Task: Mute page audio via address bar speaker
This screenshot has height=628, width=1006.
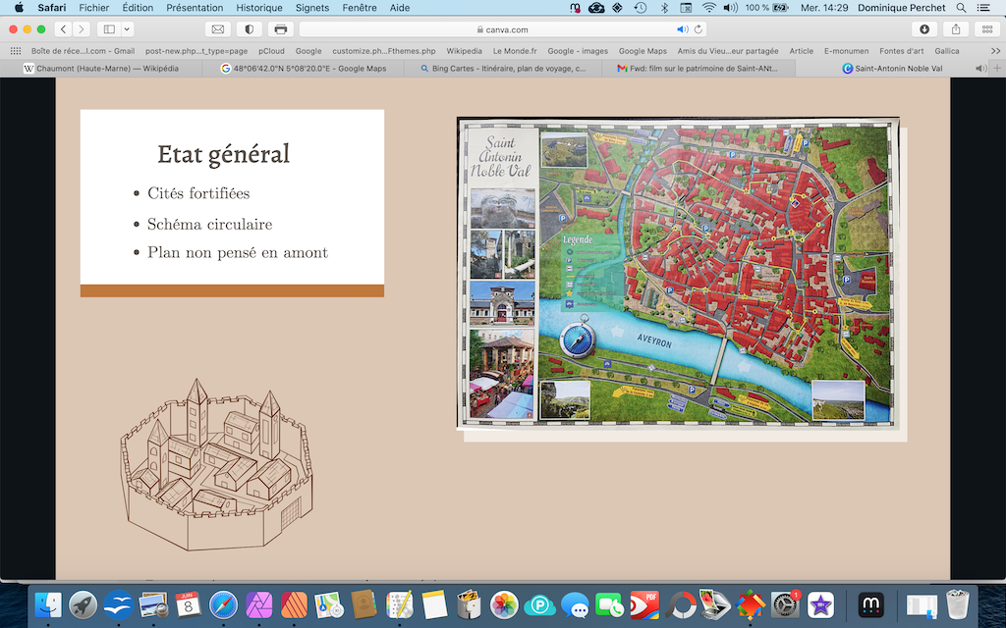Action: tap(682, 29)
